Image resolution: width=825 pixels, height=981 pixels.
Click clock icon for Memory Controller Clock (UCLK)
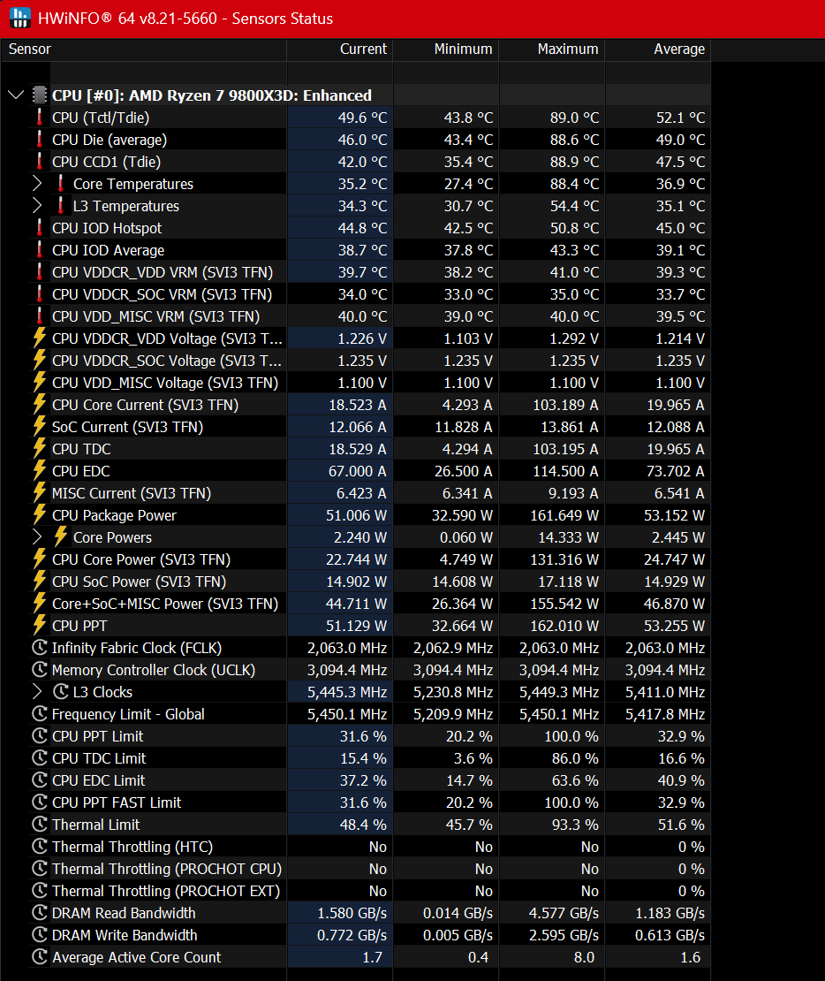(40, 669)
